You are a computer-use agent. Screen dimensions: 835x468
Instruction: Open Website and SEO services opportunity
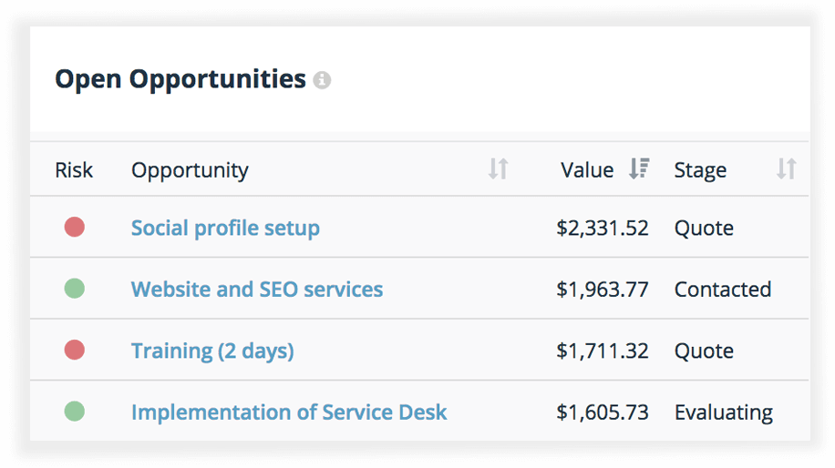click(x=257, y=290)
